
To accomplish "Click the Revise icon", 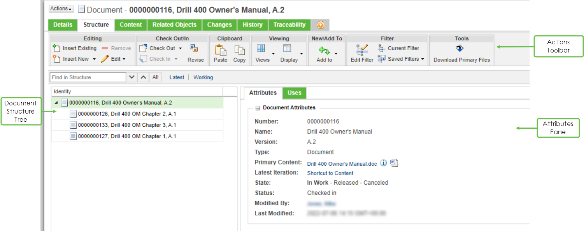I will [194, 48].
